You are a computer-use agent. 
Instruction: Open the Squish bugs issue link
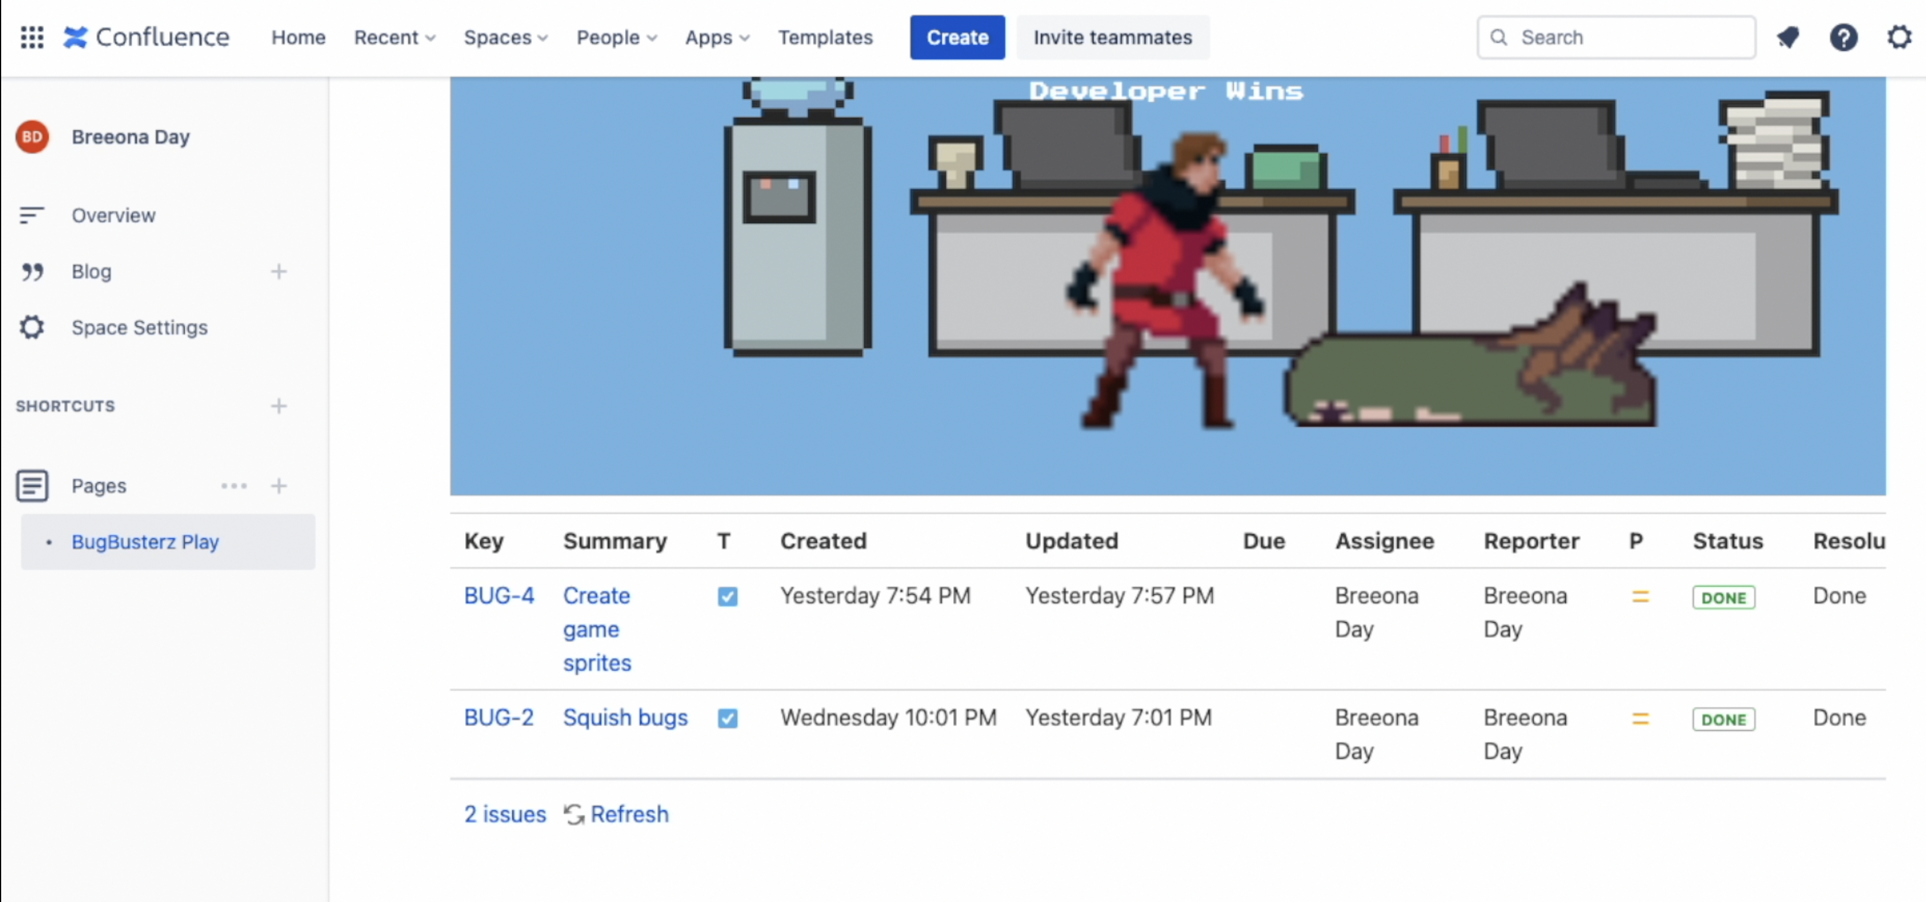click(624, 717)
